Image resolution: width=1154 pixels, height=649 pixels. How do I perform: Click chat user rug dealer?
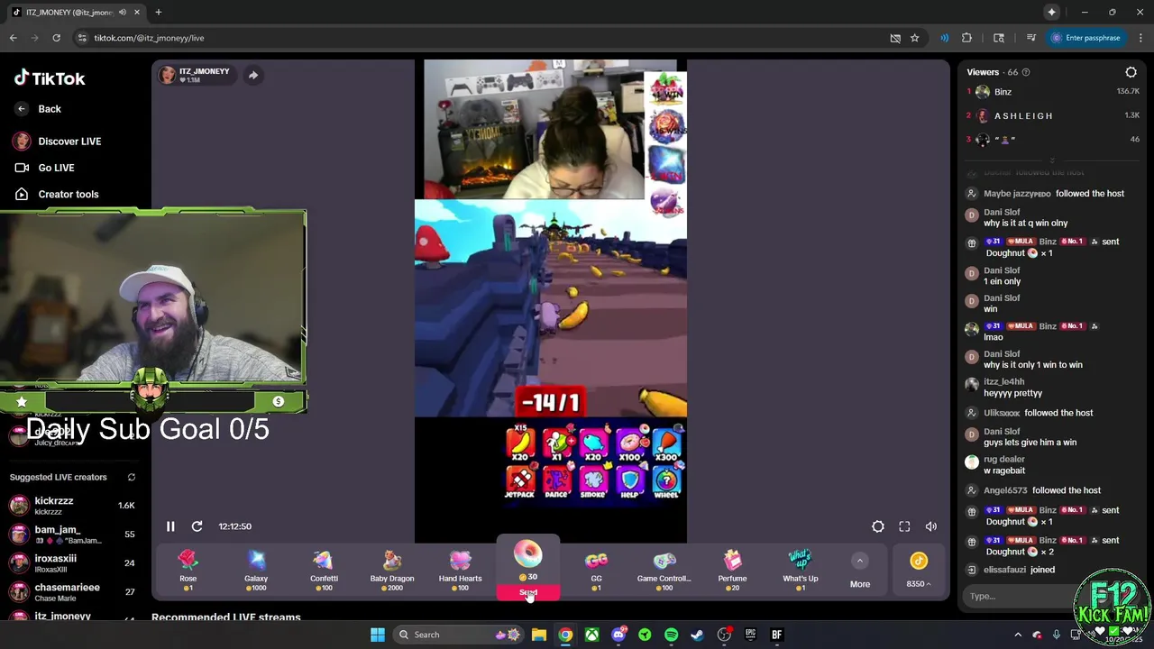[1004, 460]
